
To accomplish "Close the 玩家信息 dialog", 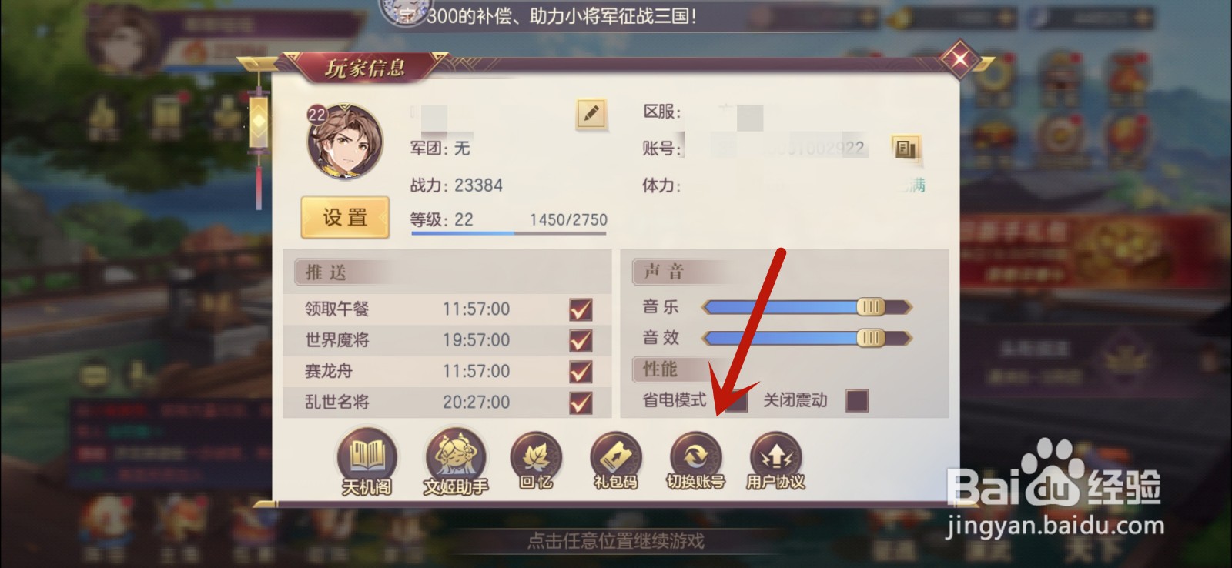I will click(x=959, y=59).
